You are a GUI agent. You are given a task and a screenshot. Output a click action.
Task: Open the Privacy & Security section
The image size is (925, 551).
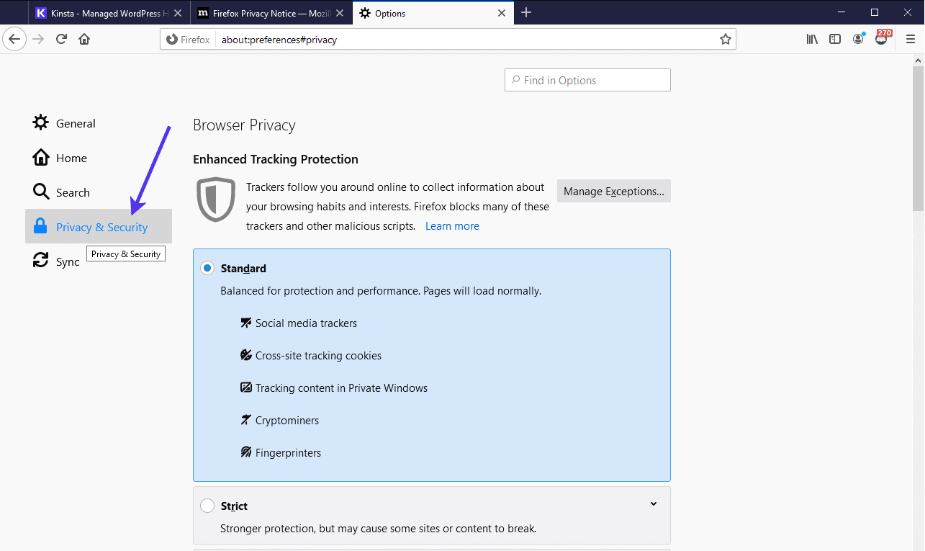pos(99,225)
